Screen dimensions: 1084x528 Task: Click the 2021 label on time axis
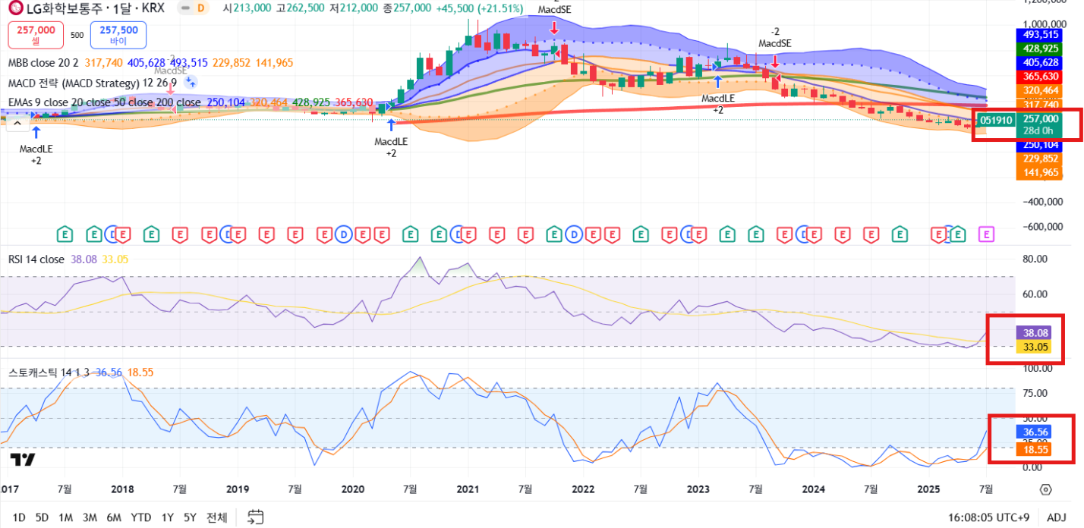point(468,489)
